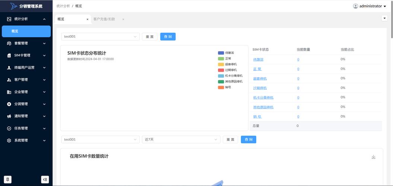Open the tabs options dropdown button

(384, 18)
